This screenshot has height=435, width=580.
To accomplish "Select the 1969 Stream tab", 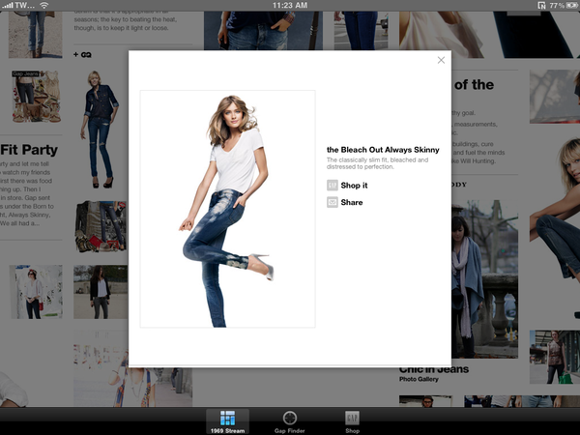I will click(x=227, y=421).
